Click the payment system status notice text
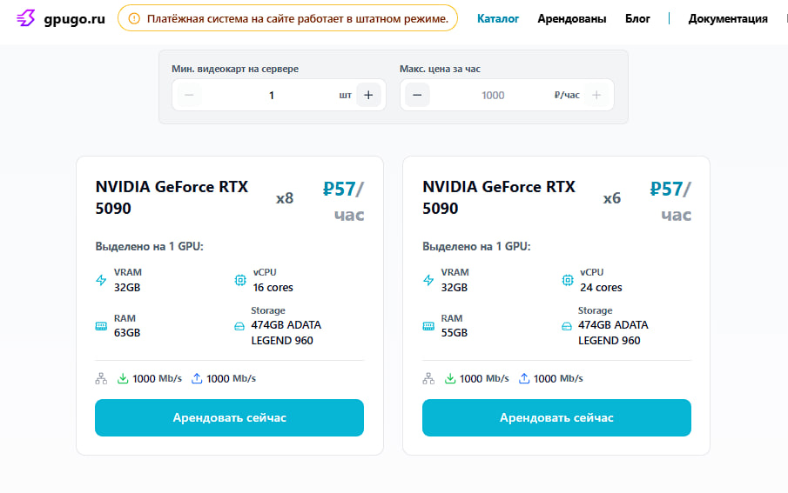Screen dimensions: 788x493 click(298, 18)
